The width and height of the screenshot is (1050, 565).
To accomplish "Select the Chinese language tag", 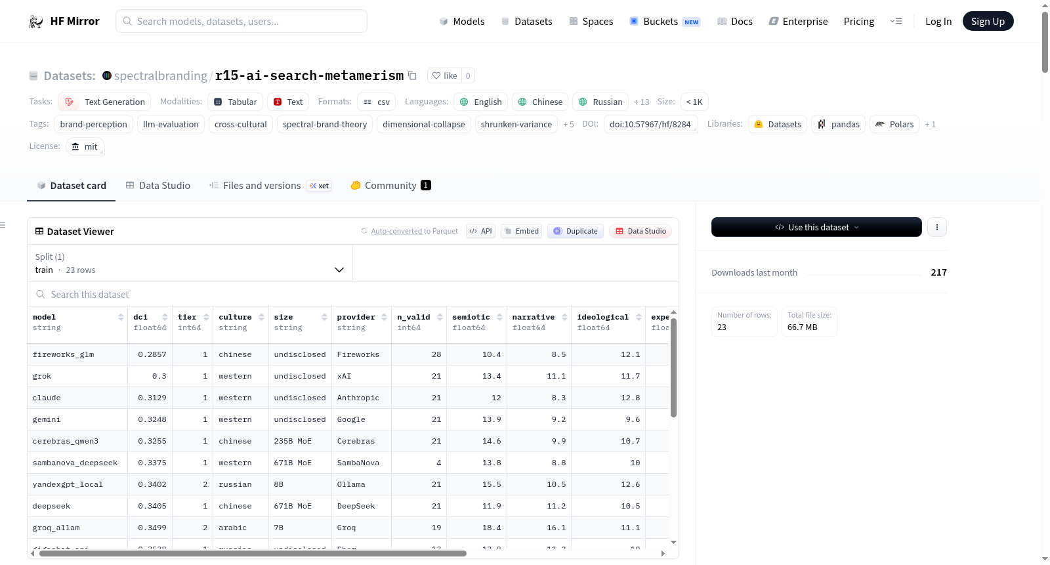I will pos(540,102).
